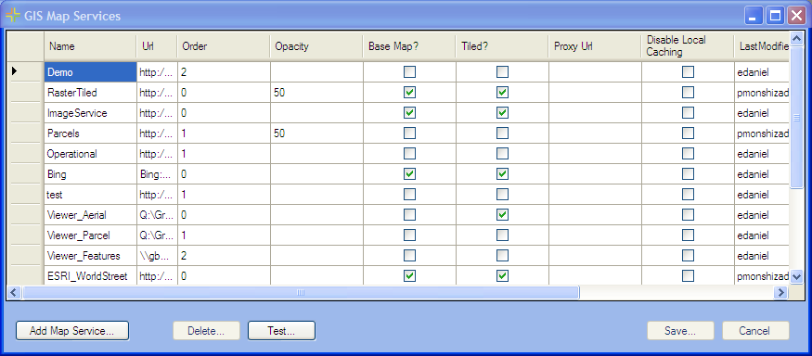Screen dimensions: 812x356
Task: Click the Opacity cell of Parcels row
Action: (316, 133)
